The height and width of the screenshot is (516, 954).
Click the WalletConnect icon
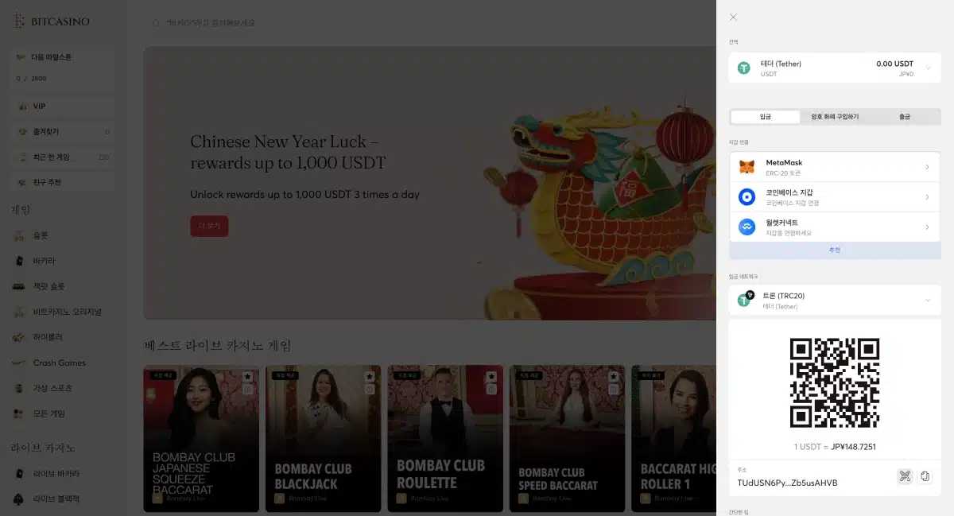coord(747,227)
